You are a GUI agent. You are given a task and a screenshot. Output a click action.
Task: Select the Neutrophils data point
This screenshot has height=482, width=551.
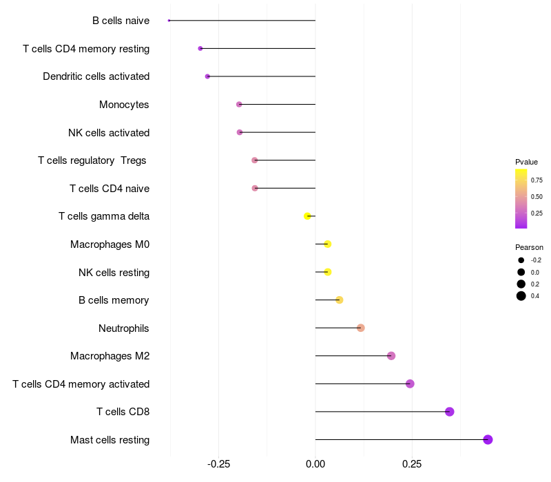360,328
